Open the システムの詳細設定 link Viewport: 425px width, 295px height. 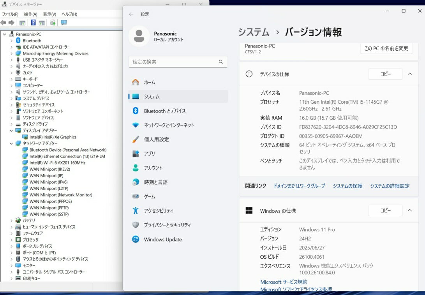[390, 186]
